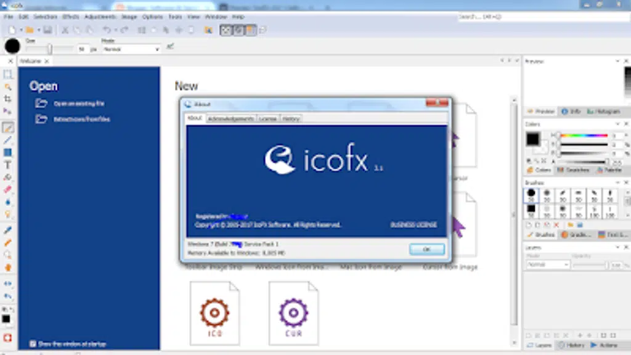Pick the Crop tool in the toolbox
The image size is (631, 355).
pos(7,99)
